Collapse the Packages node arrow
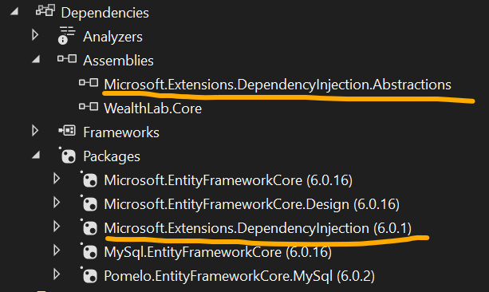The height and width of the screenshot is (292, 489). click(x=36, y=155)
